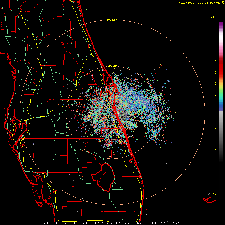This screenshot has width=225, height=225.
Task: Click the 7 dB tick label on the scale
Action: (x=216, y=28)
